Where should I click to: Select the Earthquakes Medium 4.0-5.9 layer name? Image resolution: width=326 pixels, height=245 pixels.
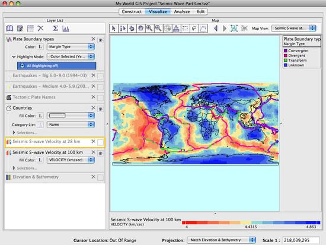tap(51, 86)
